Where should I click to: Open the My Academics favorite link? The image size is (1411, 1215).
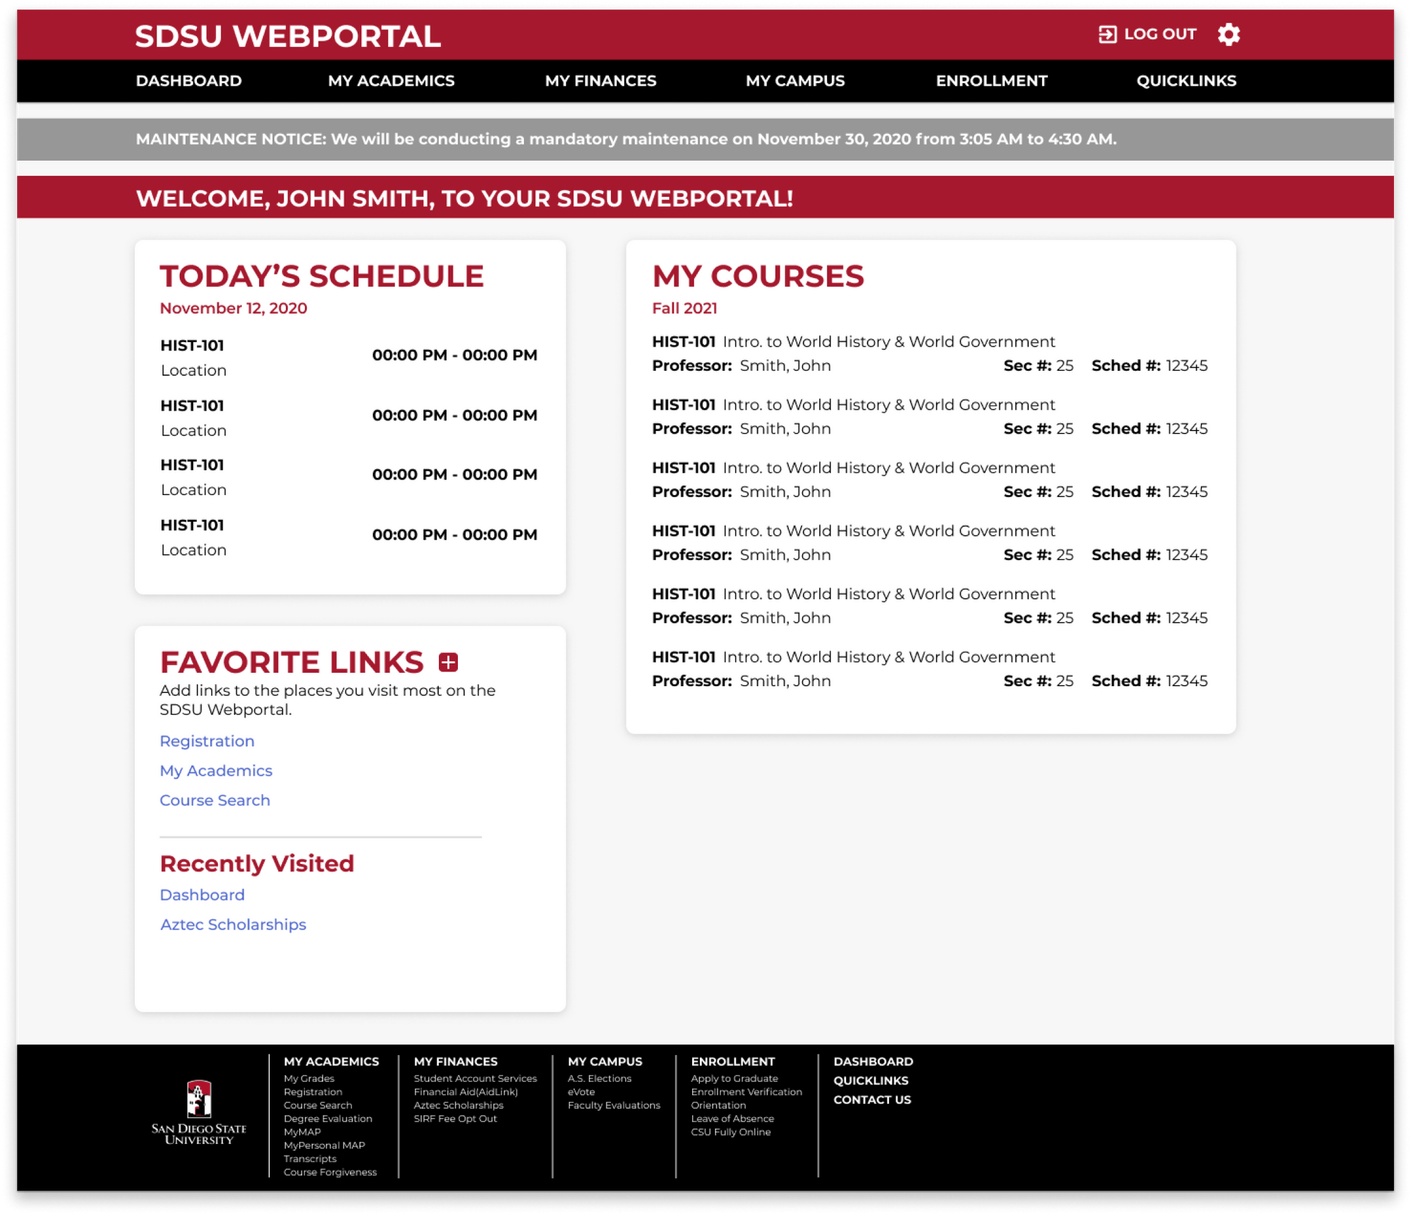click(216, 771)
